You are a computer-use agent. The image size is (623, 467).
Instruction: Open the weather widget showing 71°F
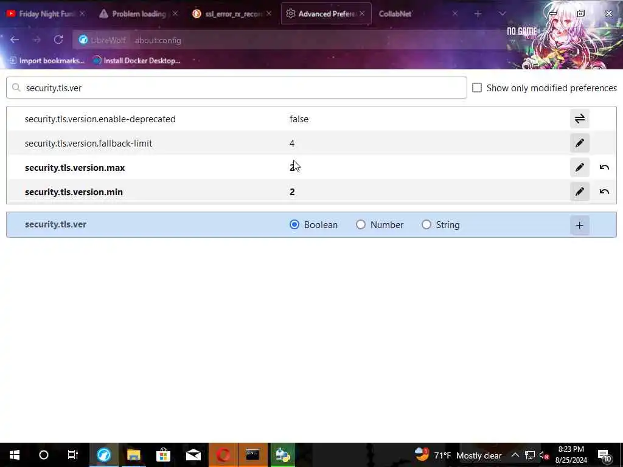coord(458,455)
